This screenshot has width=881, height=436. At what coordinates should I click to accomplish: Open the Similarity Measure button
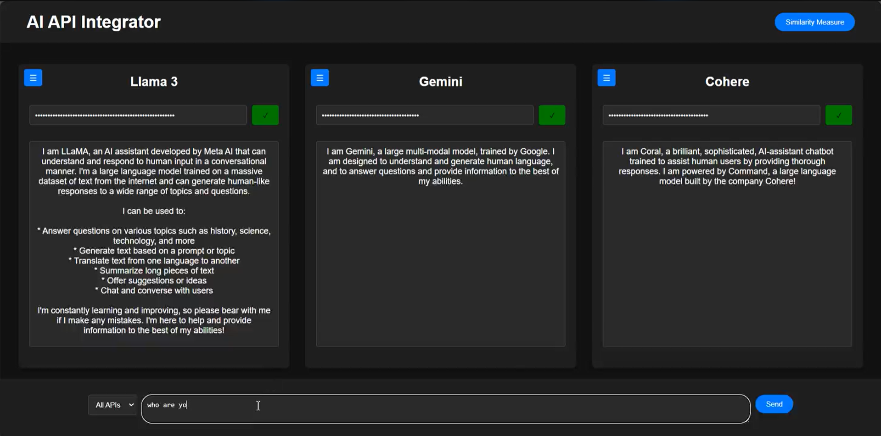pos(814,22)
